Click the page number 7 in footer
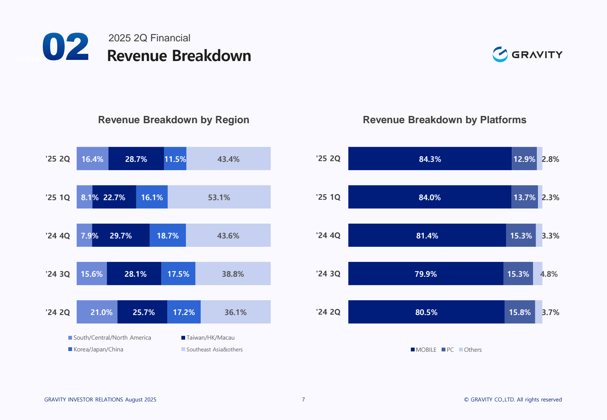Image resolution: width=607 pixels, height=420 pixels. click(303, 400)
